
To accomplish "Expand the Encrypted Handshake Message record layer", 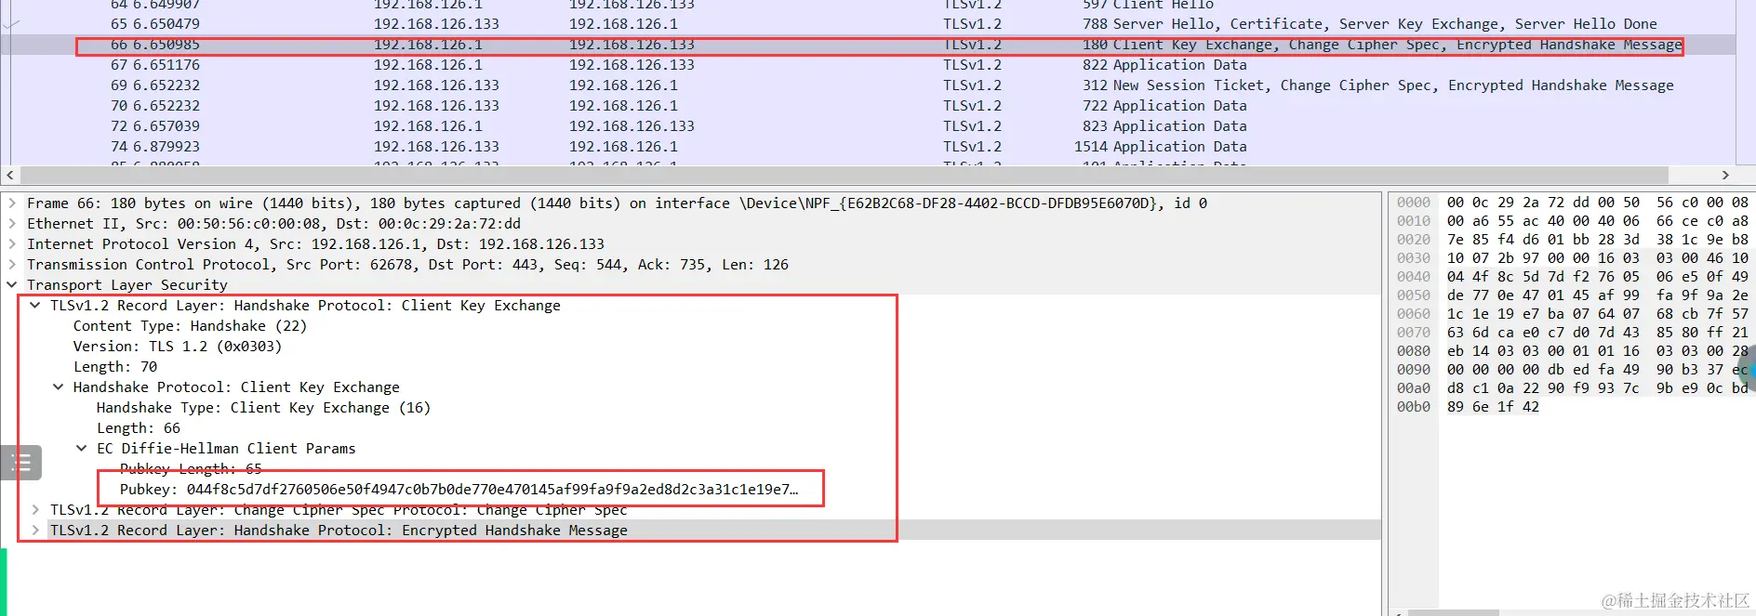I will tap(34, 530).
